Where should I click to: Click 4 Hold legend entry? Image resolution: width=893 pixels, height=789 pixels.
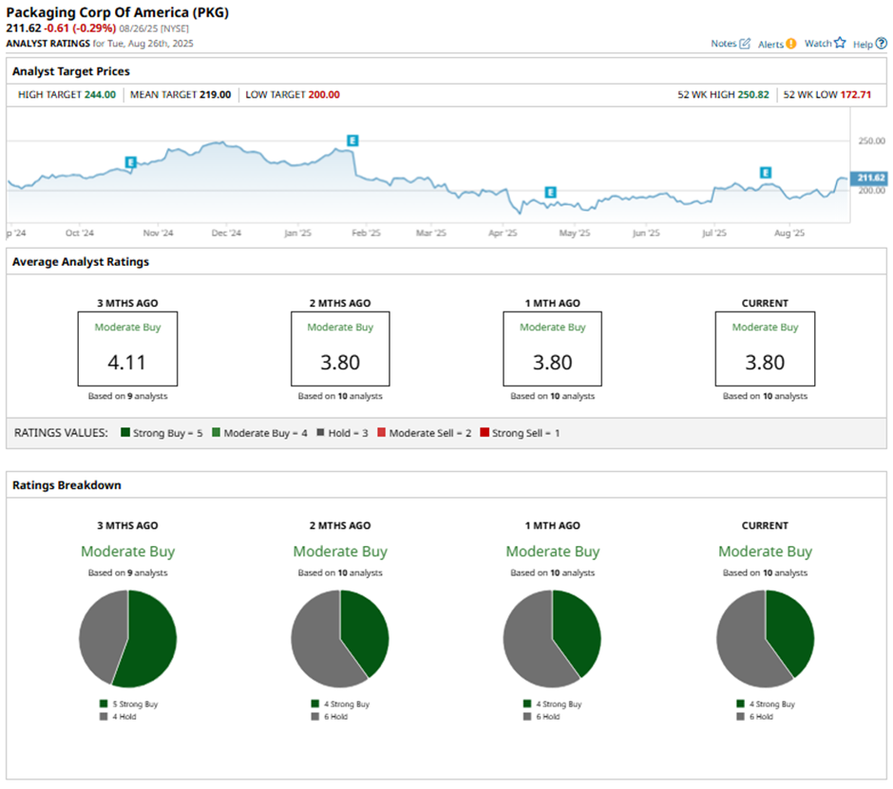pyautogui.click(x=118, y=716)
